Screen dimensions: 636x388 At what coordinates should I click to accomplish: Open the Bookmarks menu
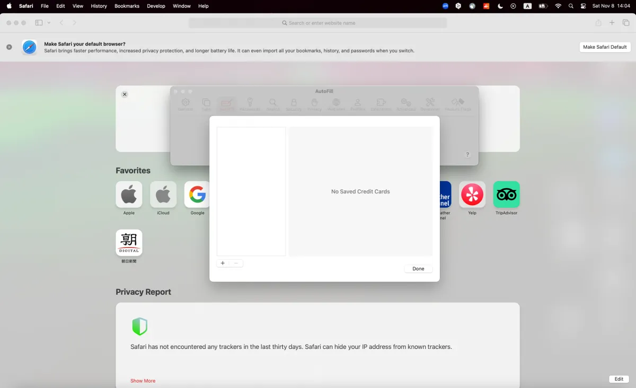[x=127, y=6]
